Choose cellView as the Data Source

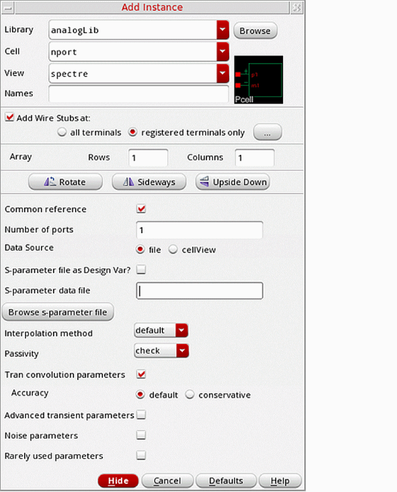173,249
